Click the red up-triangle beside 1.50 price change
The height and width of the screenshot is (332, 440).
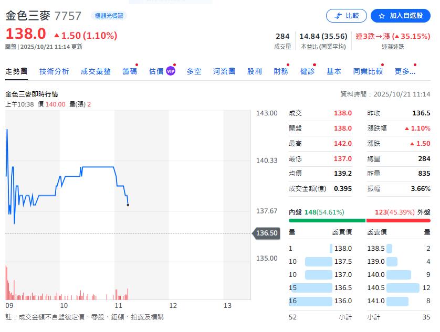point(57,35)
